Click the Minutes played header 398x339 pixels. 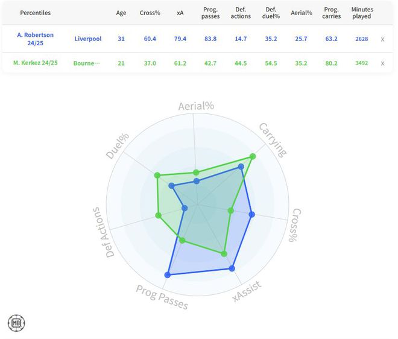click(x=362, y=13)
